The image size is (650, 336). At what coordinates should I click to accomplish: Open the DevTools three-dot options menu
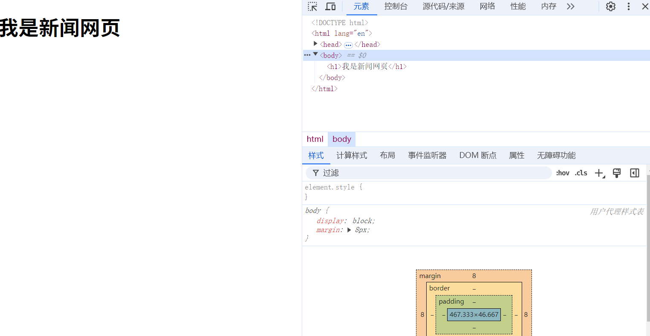[x=628, y=6]
